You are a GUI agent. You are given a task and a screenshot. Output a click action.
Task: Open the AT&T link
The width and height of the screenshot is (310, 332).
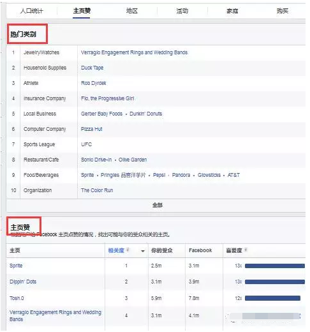point(233,175)
